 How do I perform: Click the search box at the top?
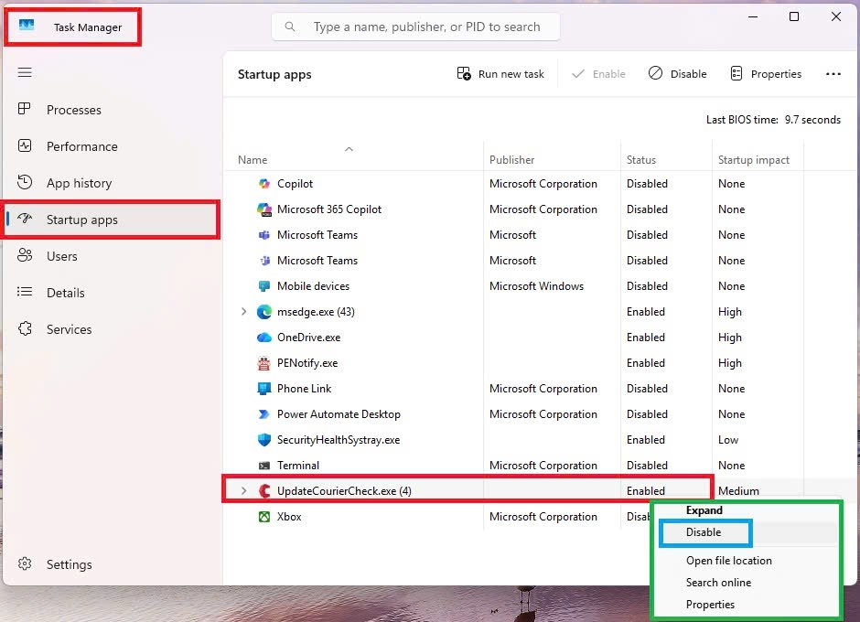click(425, 27)
